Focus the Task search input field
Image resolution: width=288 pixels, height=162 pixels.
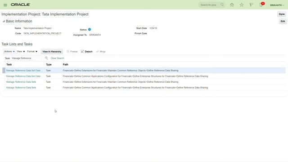click(x=27, y=58)
